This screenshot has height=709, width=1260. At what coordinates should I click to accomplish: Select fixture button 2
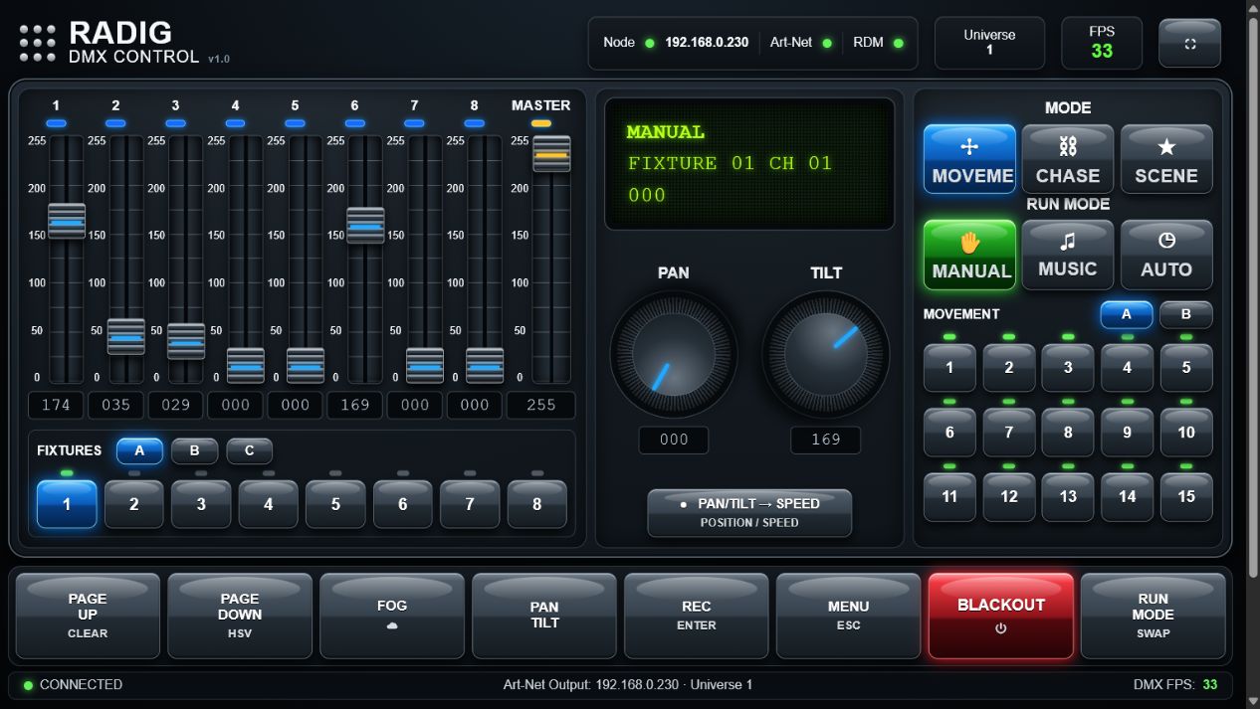[x=133, y=504]
